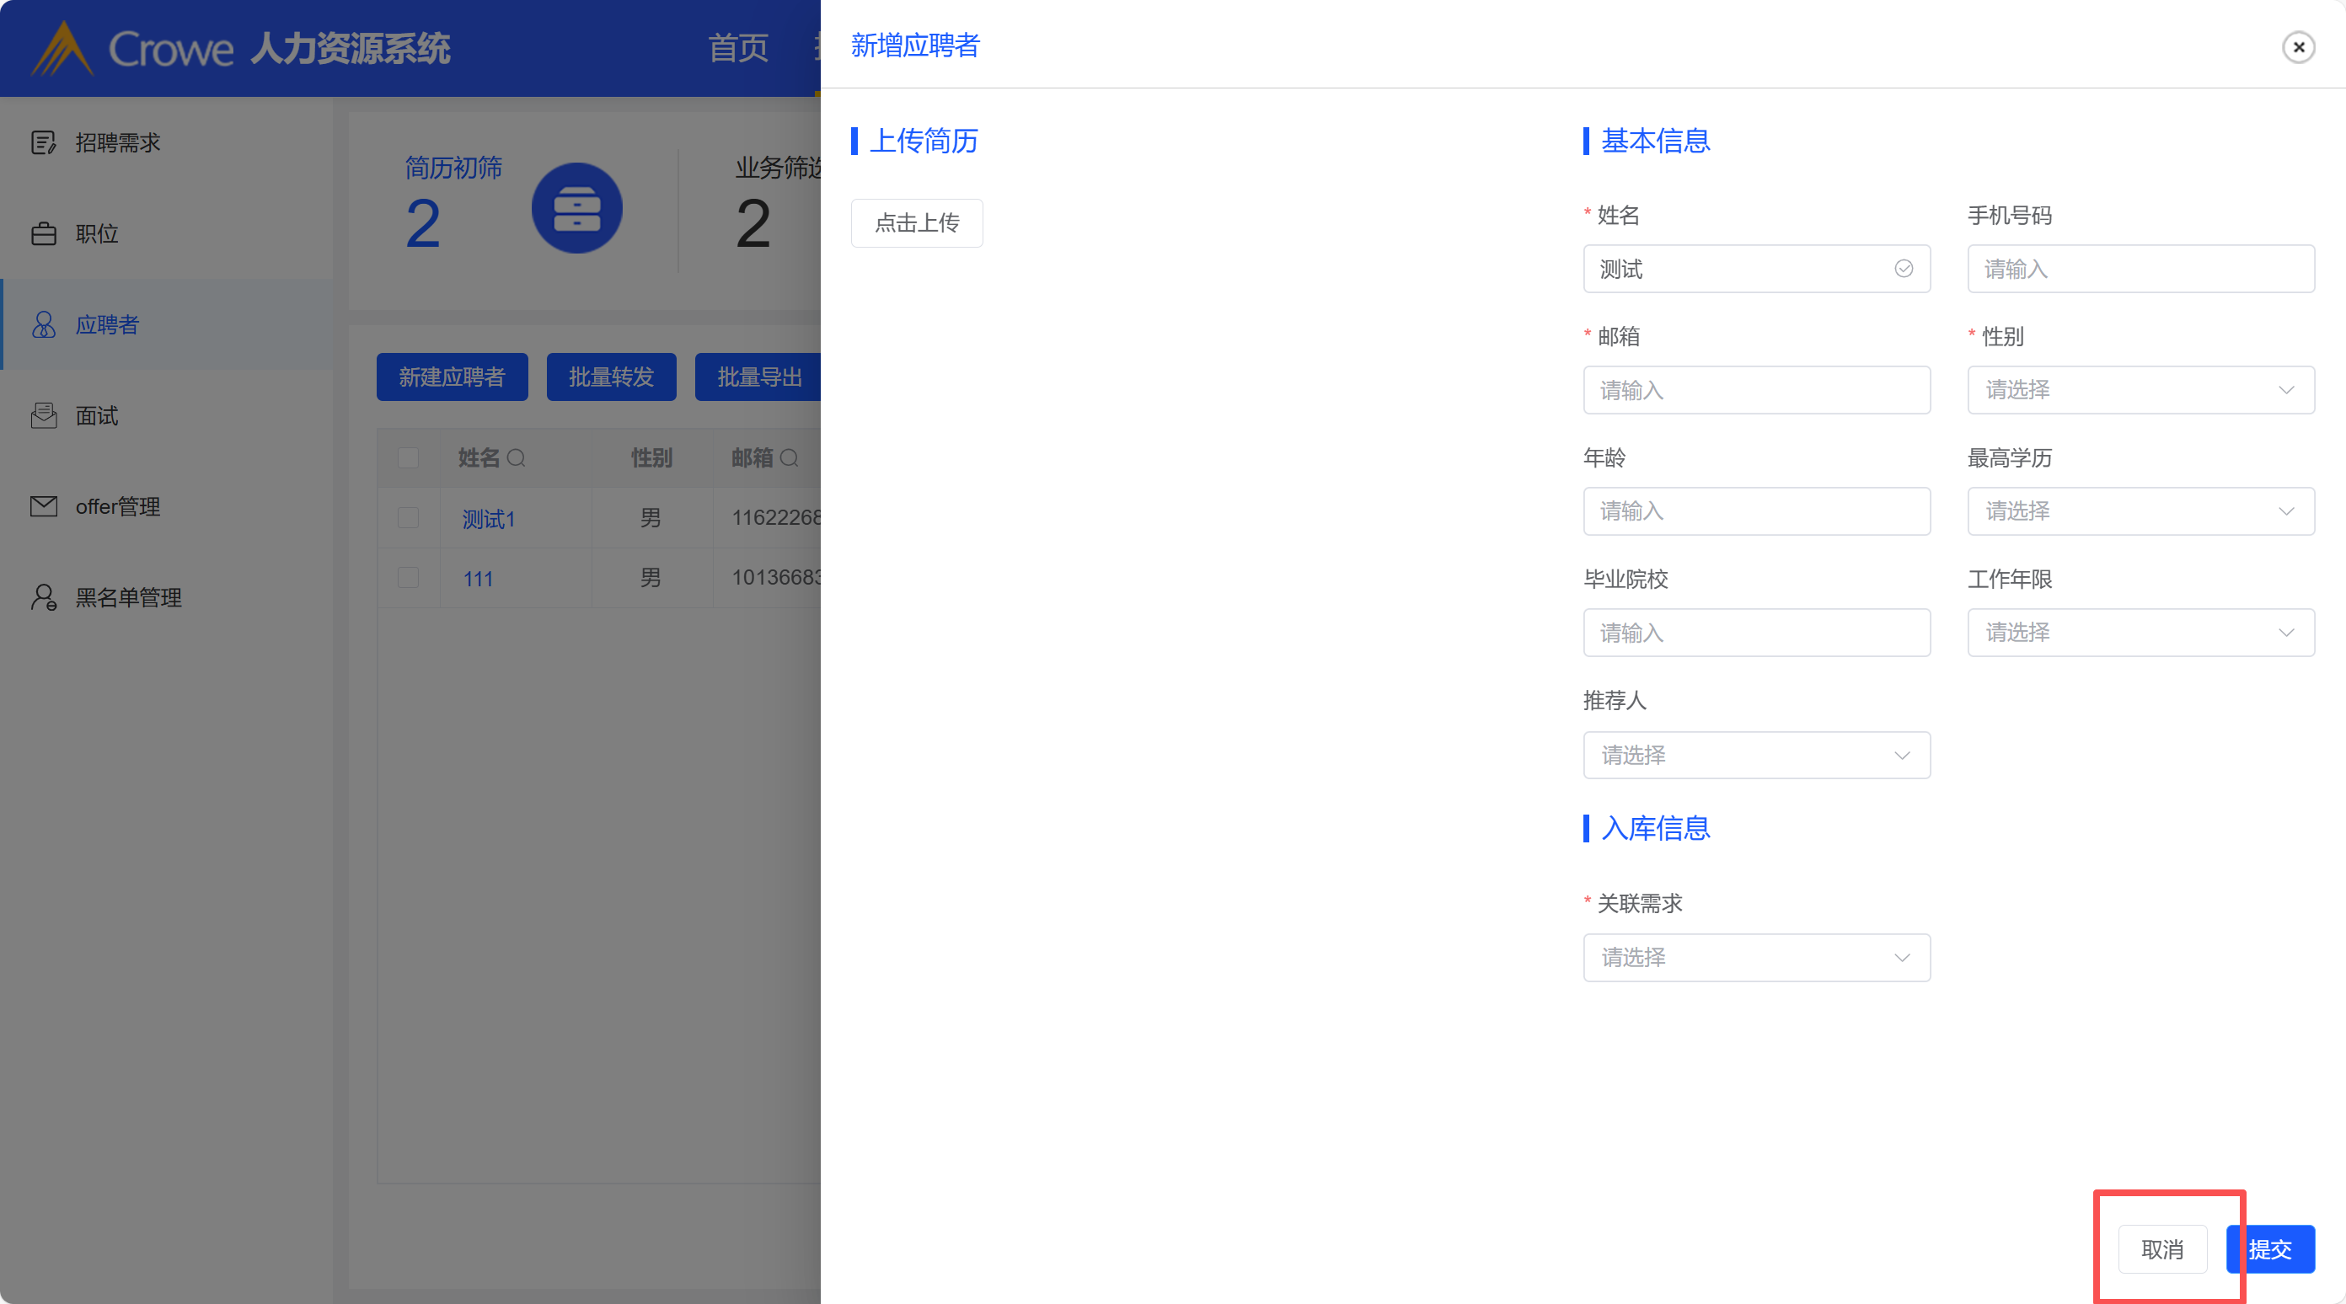Viewport: 2346px width, 1304px height.
Task: Click the 取消 cancel button
Action: [x=2162, y=1249]
